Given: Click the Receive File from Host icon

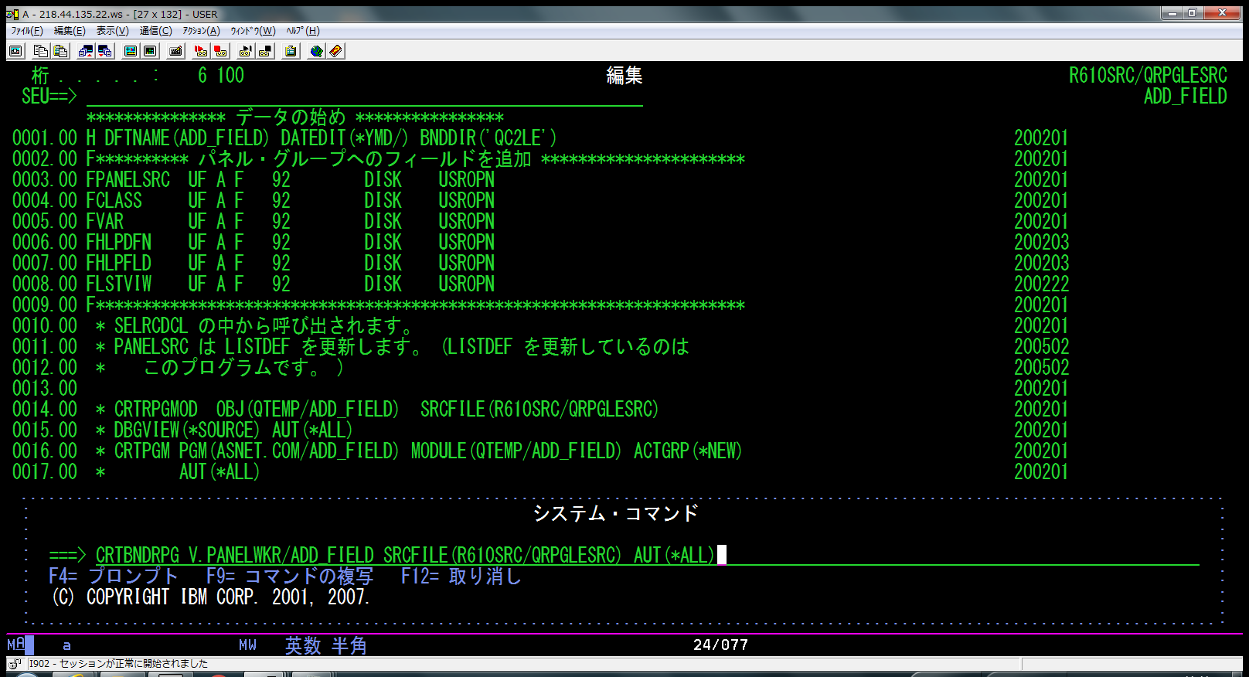Looking at the screenshot, I should [x=105, y=51].
